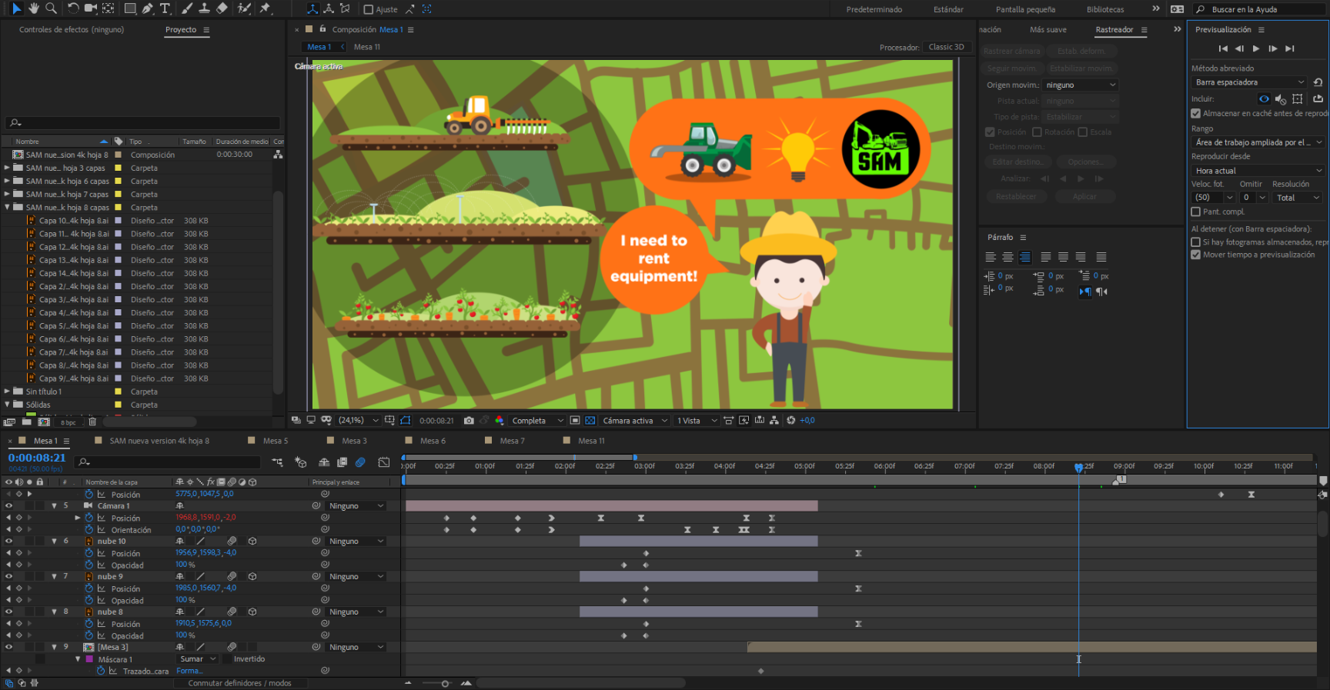Image resolution: width=1330 pixels, height=690 pixels.
Task: Switch to the 'Mesa 7' timeline tab
Action: point(512,441)
